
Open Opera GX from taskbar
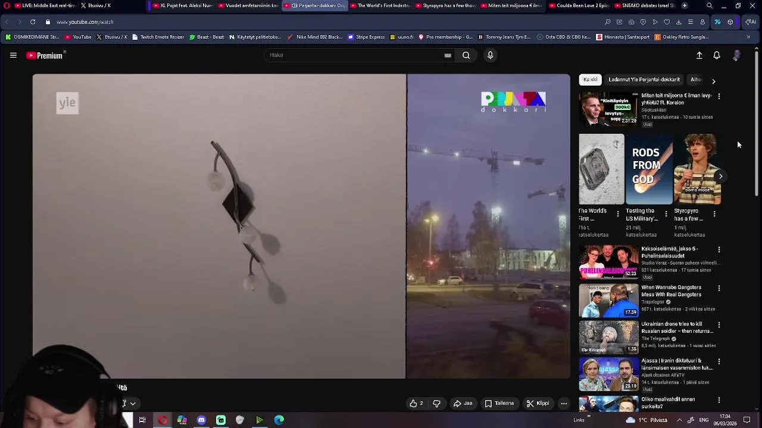(x=163, y=420)
